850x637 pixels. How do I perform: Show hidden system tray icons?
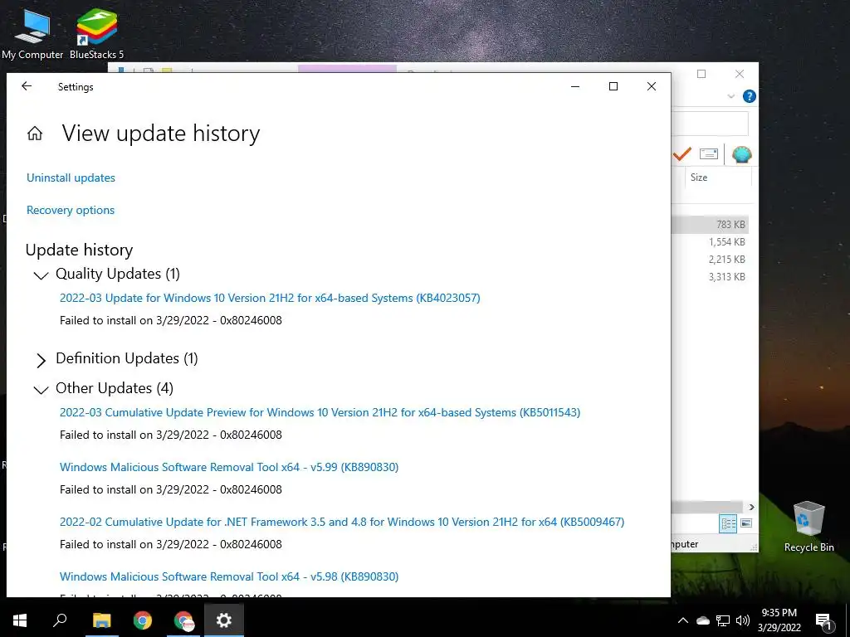pos(683,620)
